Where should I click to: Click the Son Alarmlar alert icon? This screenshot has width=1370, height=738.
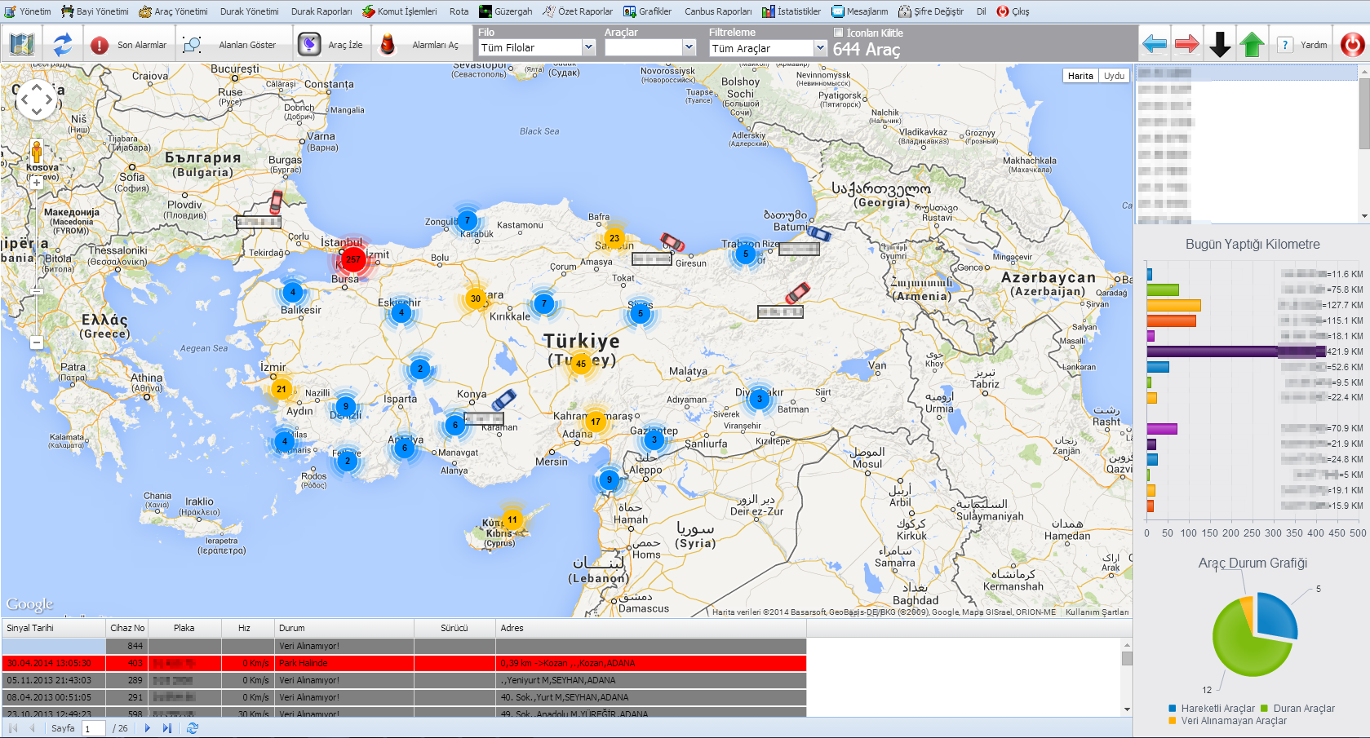click(100, 45)
